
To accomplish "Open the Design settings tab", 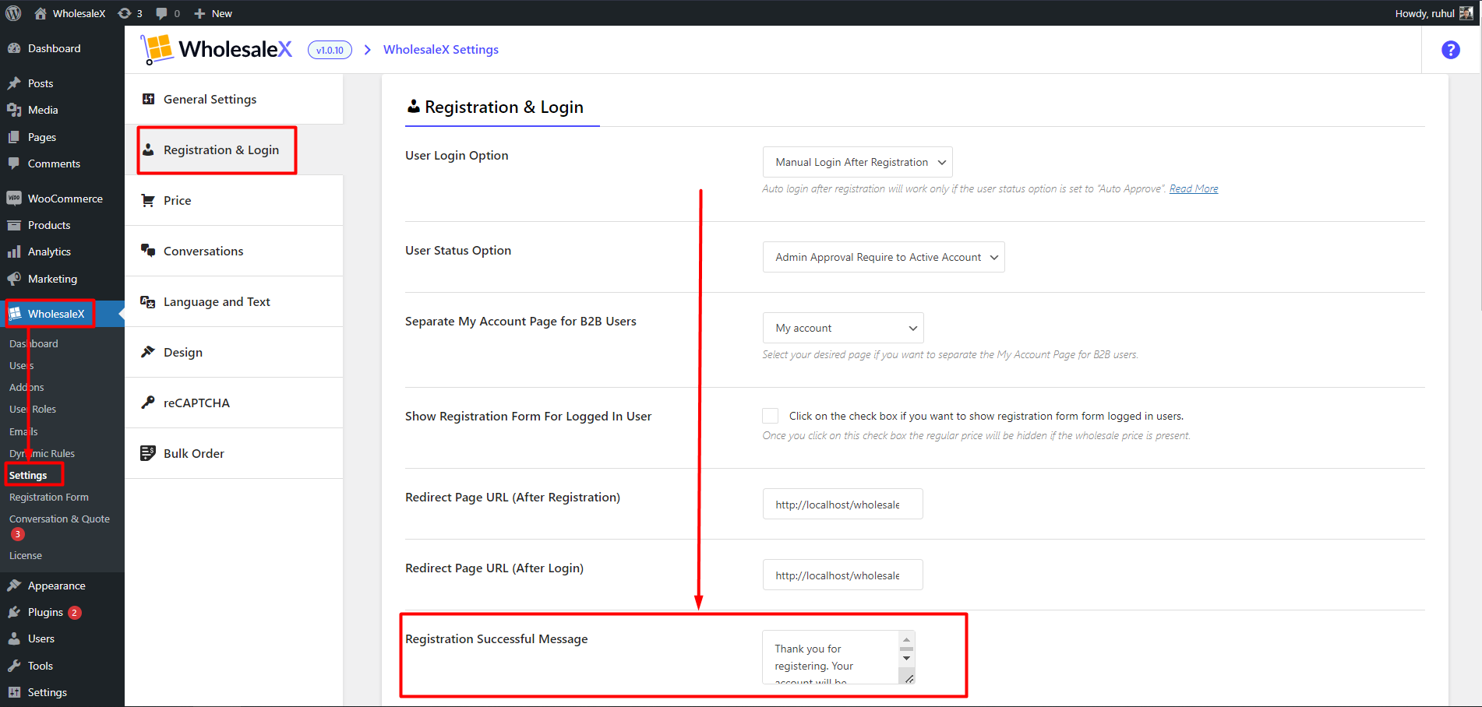I will tap(234, 352).
